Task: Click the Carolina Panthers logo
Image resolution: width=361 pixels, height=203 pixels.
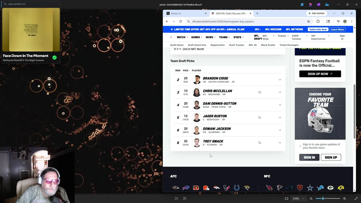Action: (x=290, y=188)
